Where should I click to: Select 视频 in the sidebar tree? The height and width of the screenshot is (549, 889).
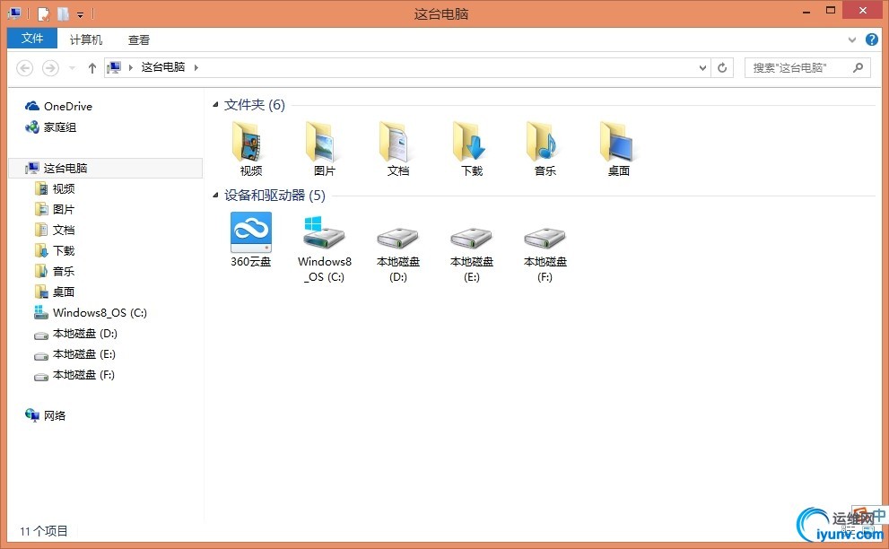pyautogui.click(x=55, y=188)
